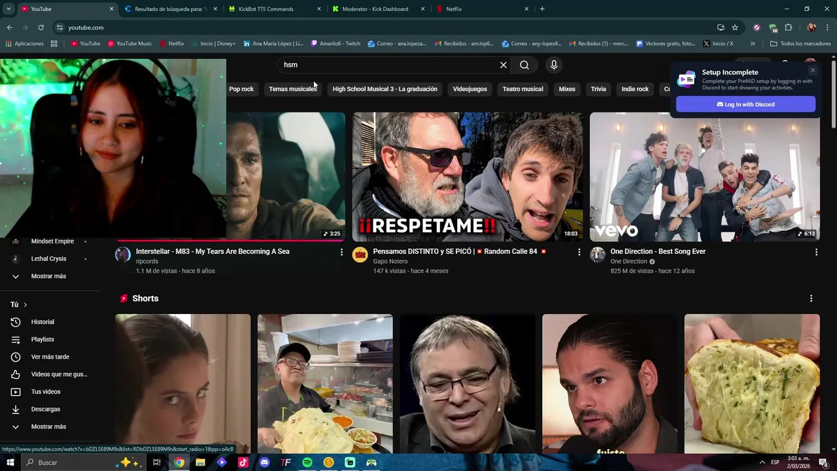
Task: Switch to Resultado de búsqueda tab
Action: [170, 9]
